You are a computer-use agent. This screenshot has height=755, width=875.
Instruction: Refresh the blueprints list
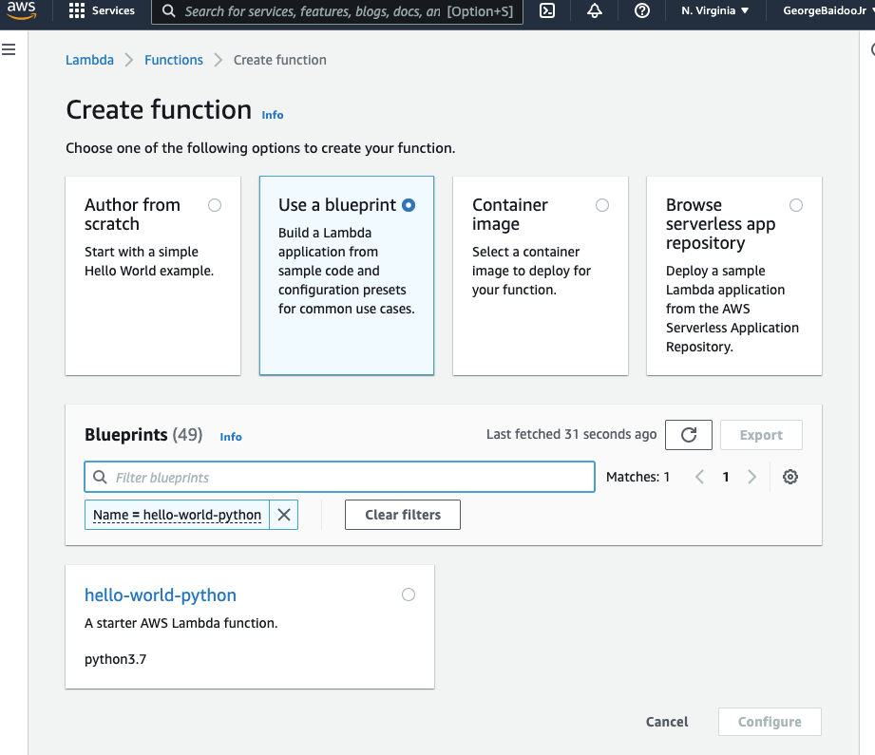(688, 435)
